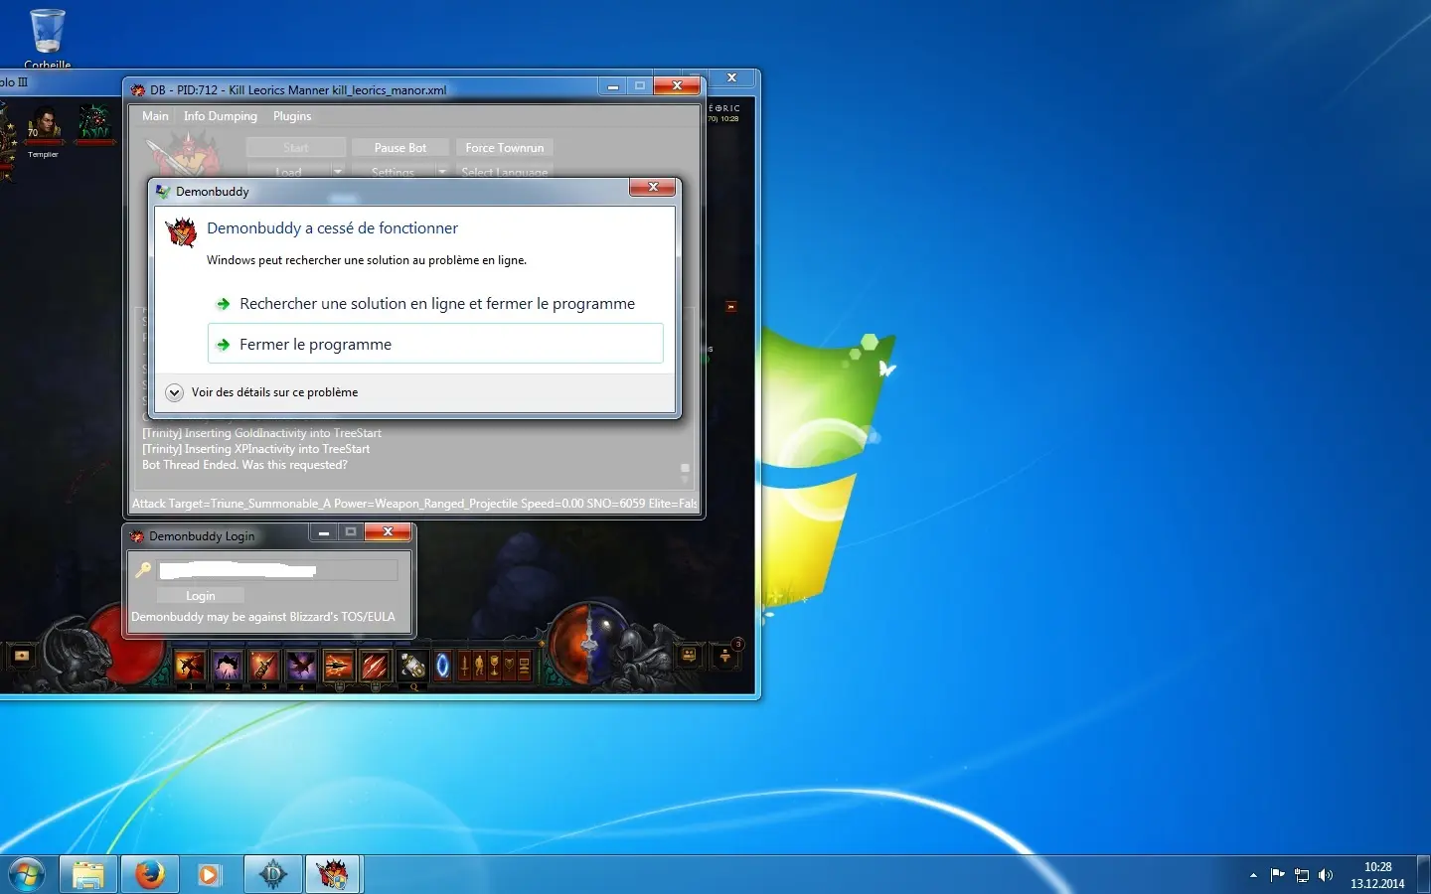Select the skill slot 4 icon
The width and height of the screenshot is (1431, 894).
(x=301, y=666)
